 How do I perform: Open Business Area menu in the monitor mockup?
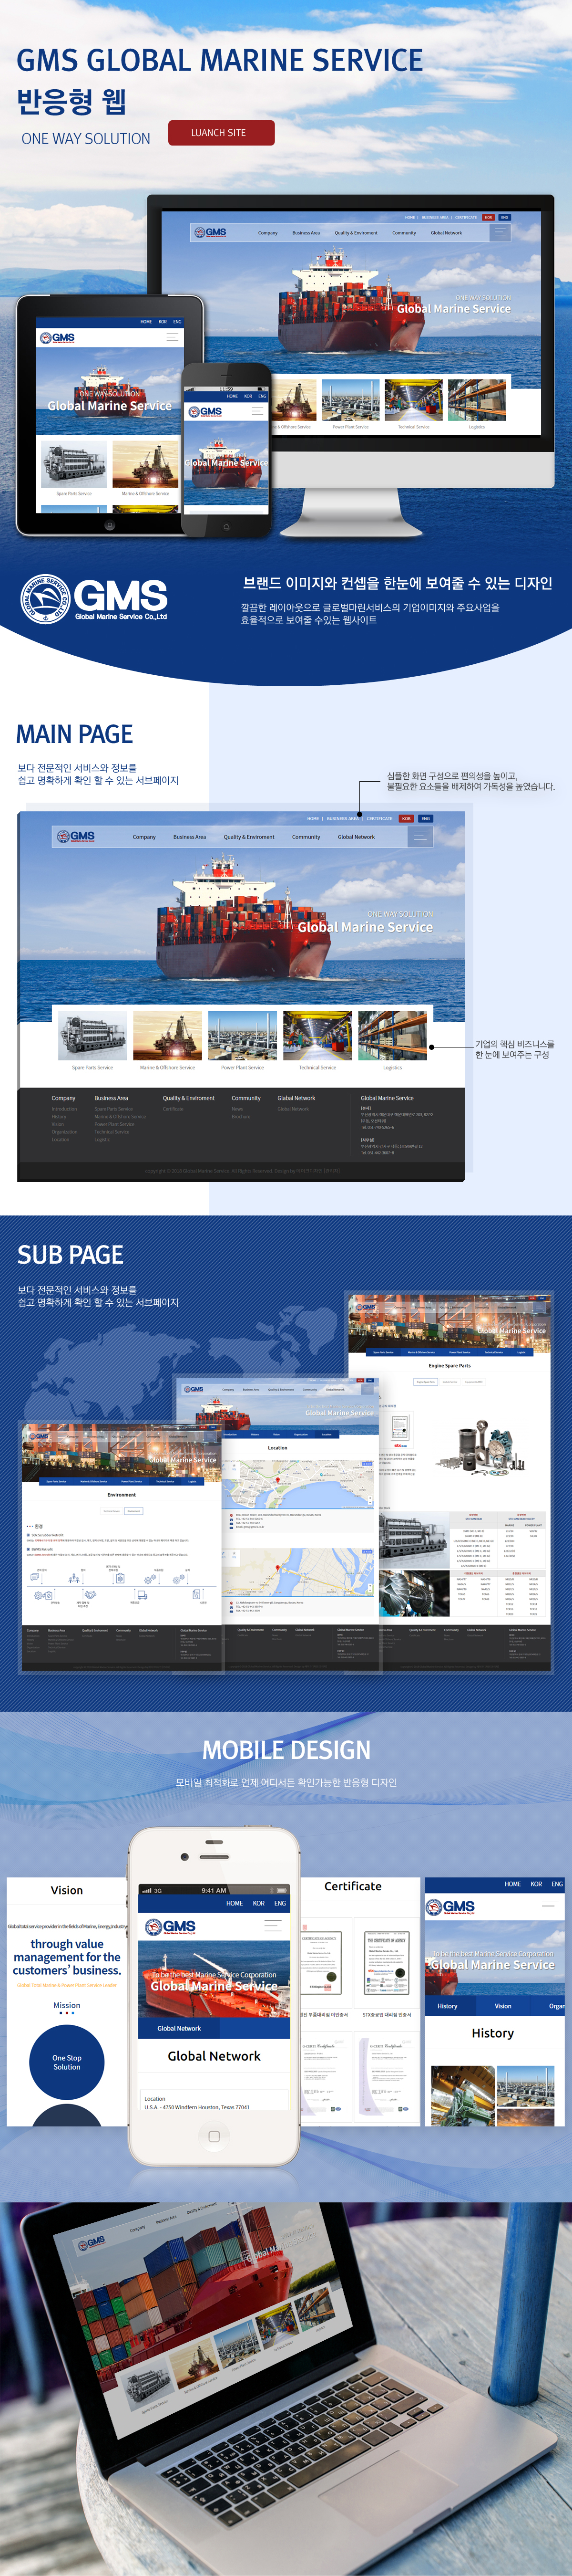pyautogui.click(x=306, y=233)
